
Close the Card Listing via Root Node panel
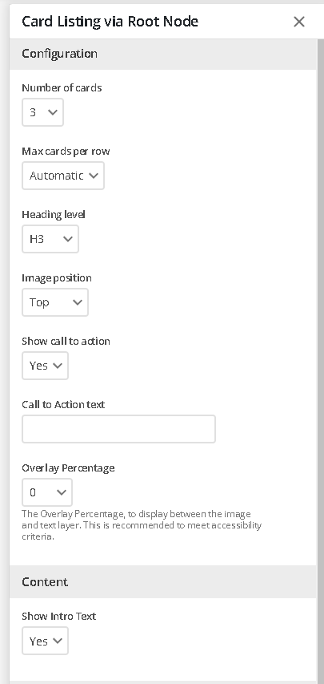coord(299,22)
